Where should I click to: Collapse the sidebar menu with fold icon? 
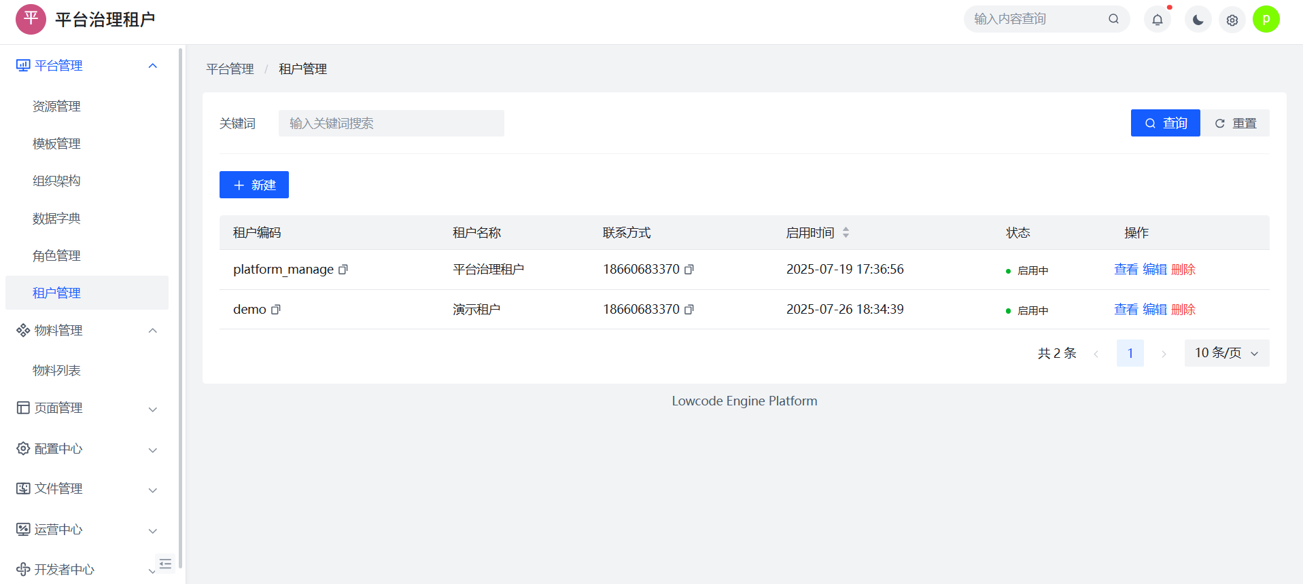point(165,563)
